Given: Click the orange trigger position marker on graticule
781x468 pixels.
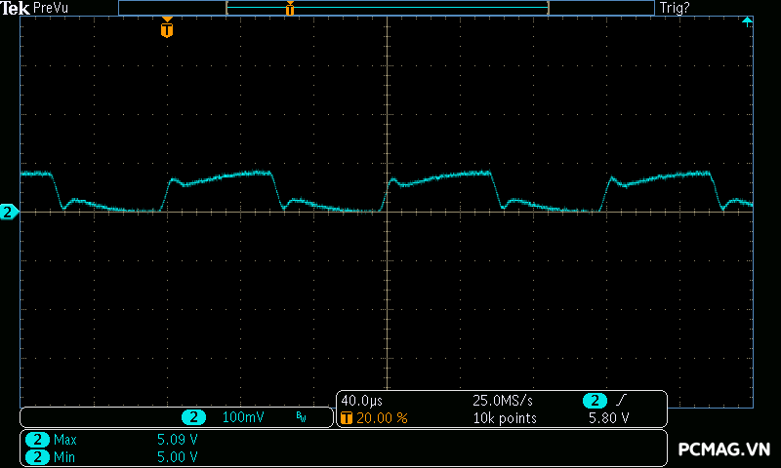Looking at the screenshot, I should point(167,29).
